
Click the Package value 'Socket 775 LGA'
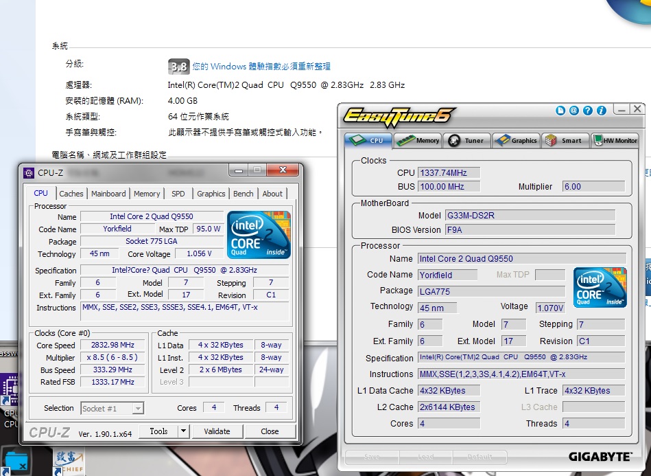coord(152,241)
